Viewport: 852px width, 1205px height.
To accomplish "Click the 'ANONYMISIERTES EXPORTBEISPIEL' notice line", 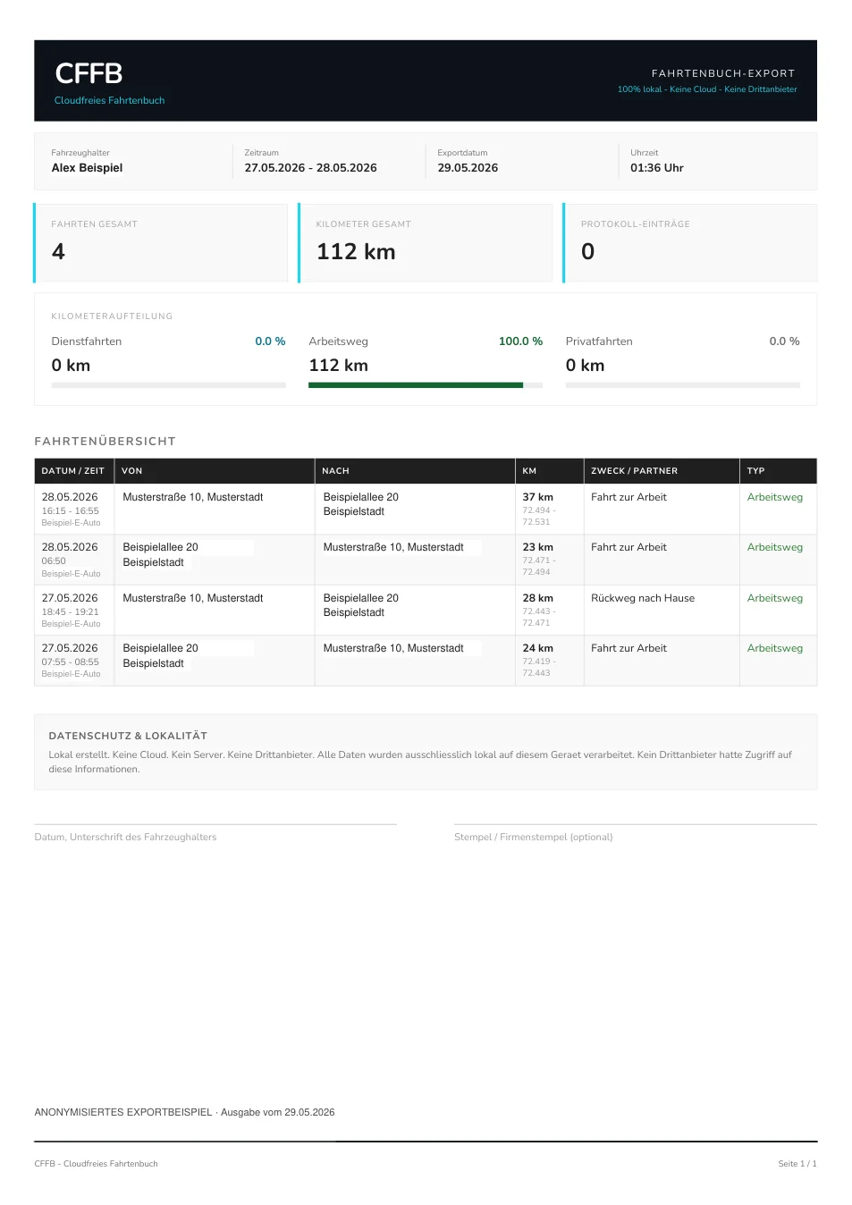I will [x=184, y=1112].
